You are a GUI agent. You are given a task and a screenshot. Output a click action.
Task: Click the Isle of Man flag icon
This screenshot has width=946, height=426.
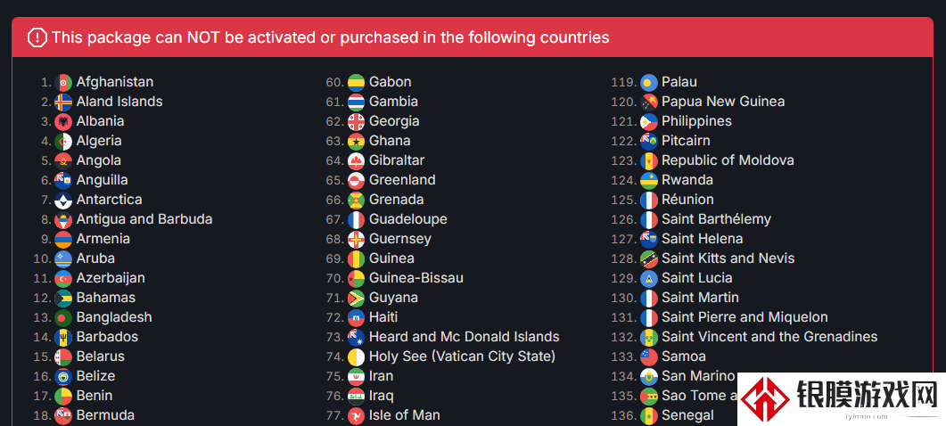click(x=356, y=415)
